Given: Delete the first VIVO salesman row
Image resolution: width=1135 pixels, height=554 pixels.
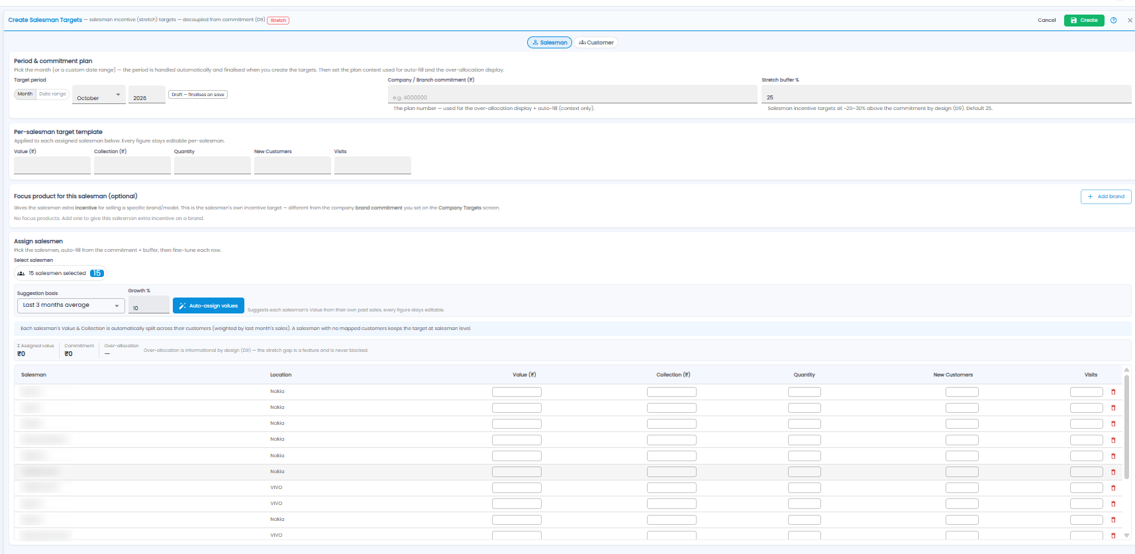Looking at the screenshot, I should click(1113, 488).
